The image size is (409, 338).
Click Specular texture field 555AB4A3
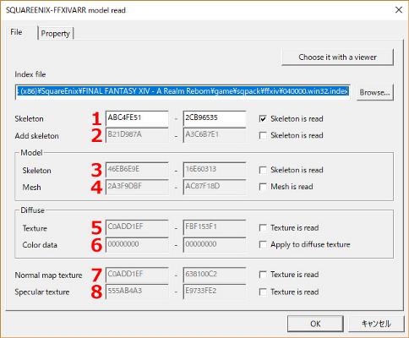pyautogui.click(x=137, y=292)
